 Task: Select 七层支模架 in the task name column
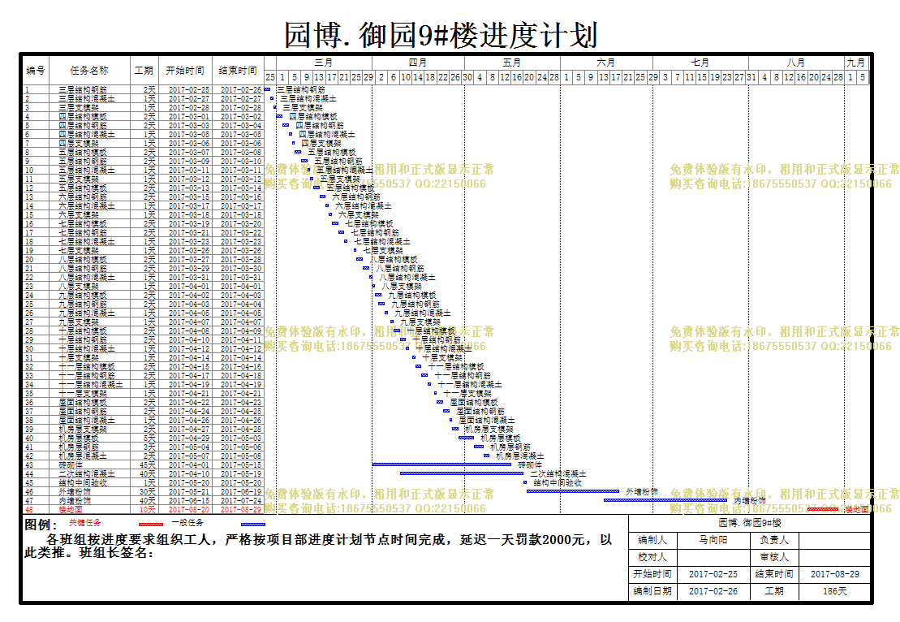[78, 250]
